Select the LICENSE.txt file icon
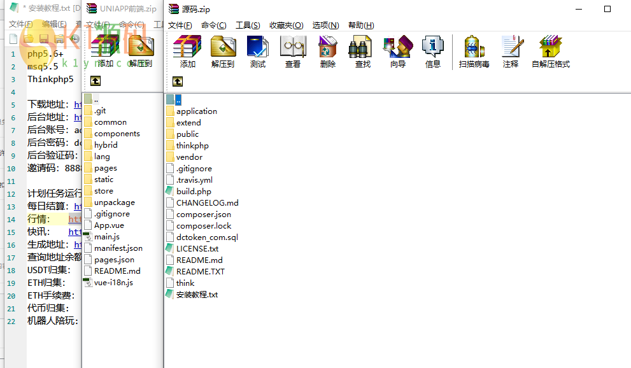This screenshot has width=631, height=368. (x=170, y=248)
